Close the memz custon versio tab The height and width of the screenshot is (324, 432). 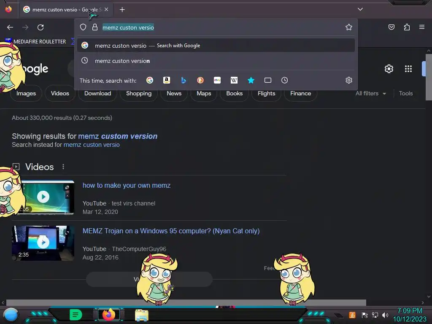pos(106,9)
